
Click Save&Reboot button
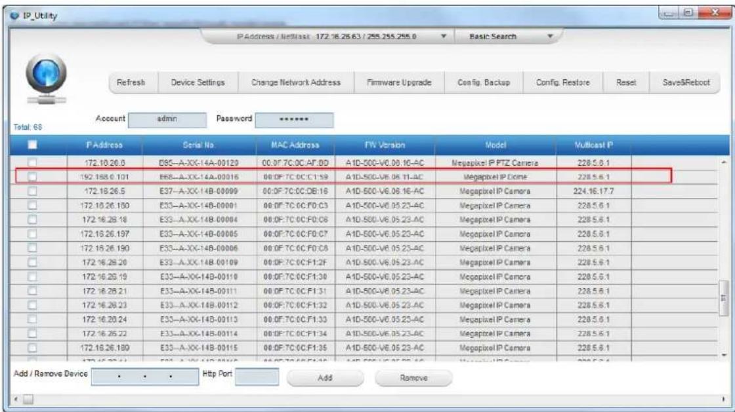[685, 83]
